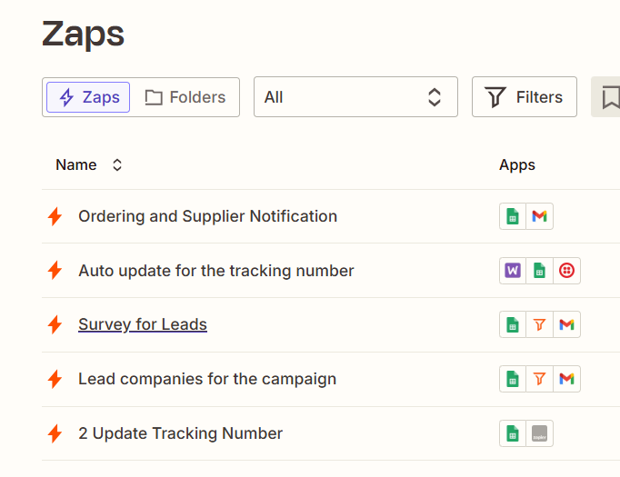Click WooCommerce icon in Auto update row
The height and width of the screenshot is (477, 620).
click(513, 271)
